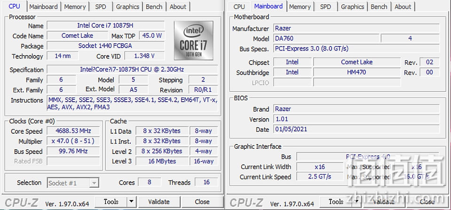Click Close button in right window

pyautogui.click(x=427, y=202)
